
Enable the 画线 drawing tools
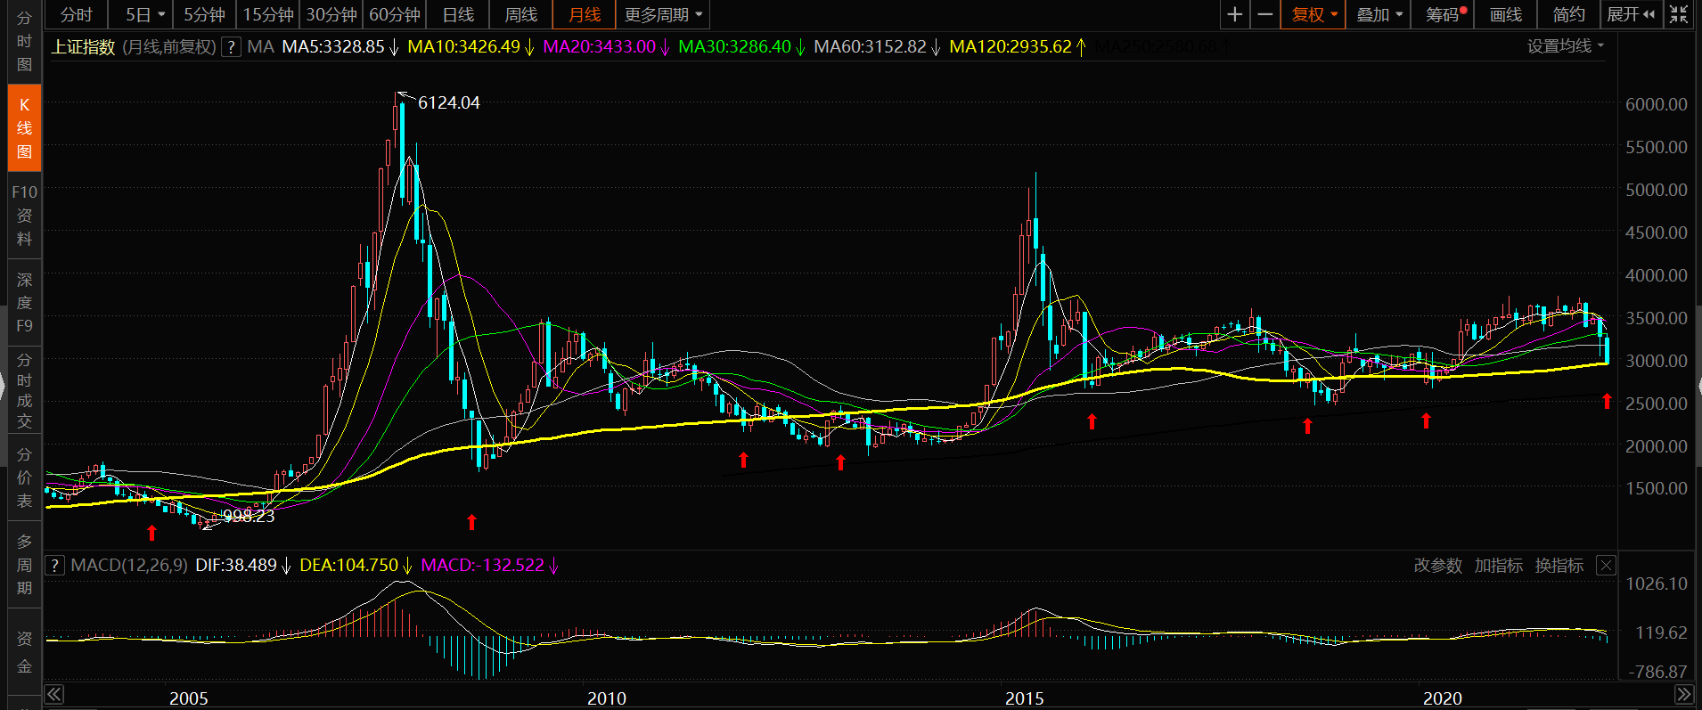coord(1506,14)
